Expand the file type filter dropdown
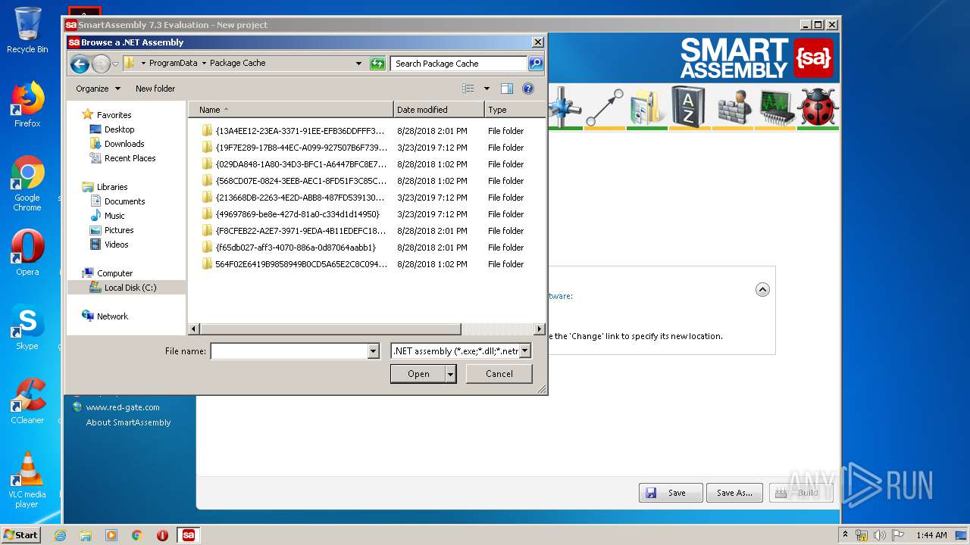This screenshot has height=545, width=970. pyautogui.click(x=524, y=351)
